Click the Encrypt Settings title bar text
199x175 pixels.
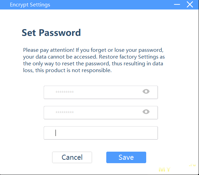click(30, 5)
